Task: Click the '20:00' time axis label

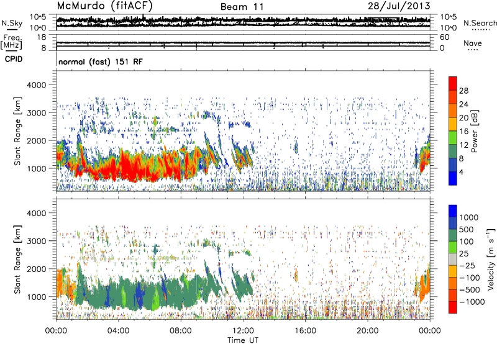Action: coord(367,331)
